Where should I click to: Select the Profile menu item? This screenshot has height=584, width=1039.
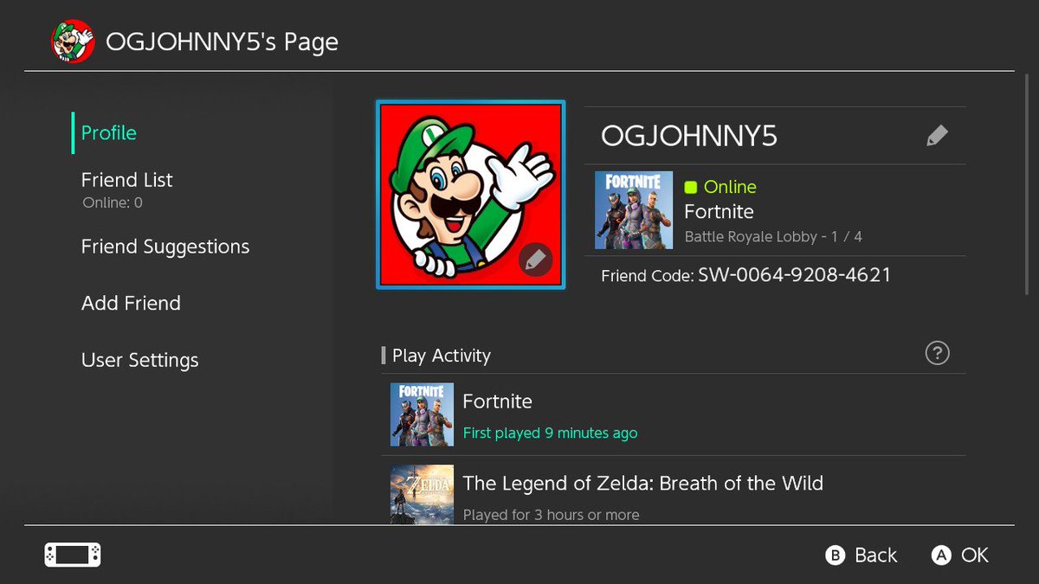click(x=109, y=132)
